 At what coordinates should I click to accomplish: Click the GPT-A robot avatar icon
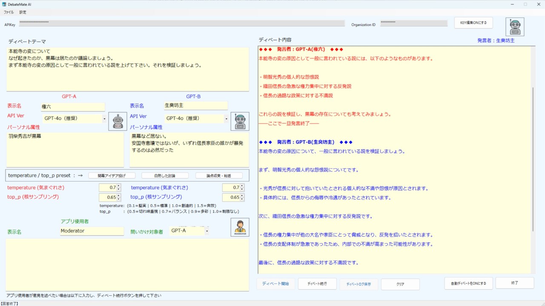118,121
